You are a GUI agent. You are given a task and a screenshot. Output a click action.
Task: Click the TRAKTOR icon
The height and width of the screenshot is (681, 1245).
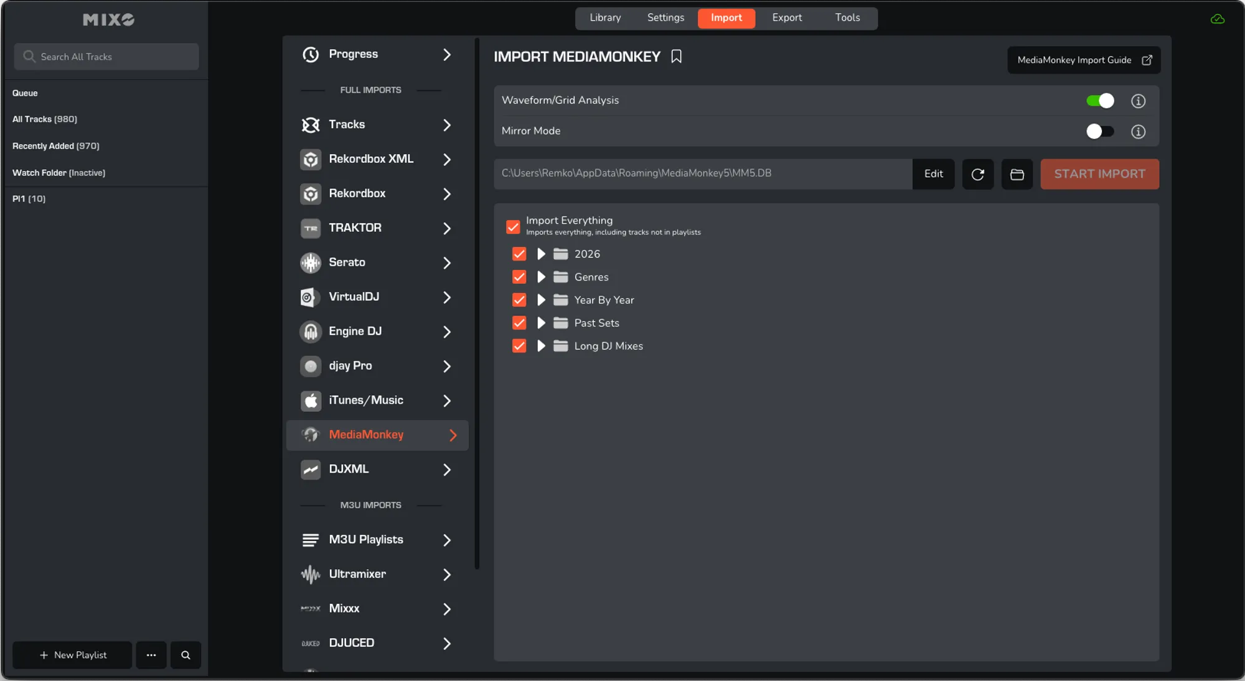[311, 228]
